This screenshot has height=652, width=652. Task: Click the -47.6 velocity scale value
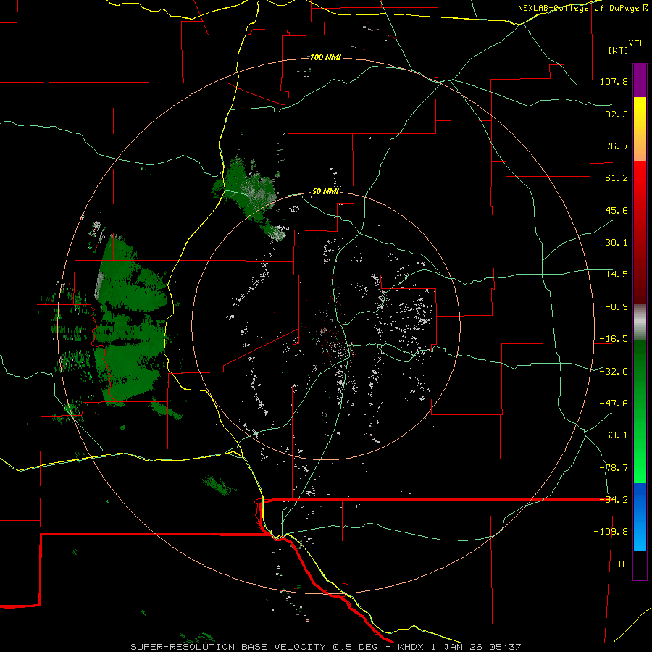(x=614, y=404)
